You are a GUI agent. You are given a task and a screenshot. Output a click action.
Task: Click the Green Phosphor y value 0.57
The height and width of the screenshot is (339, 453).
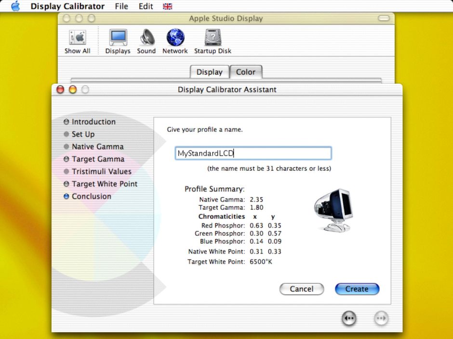[275, 234]
